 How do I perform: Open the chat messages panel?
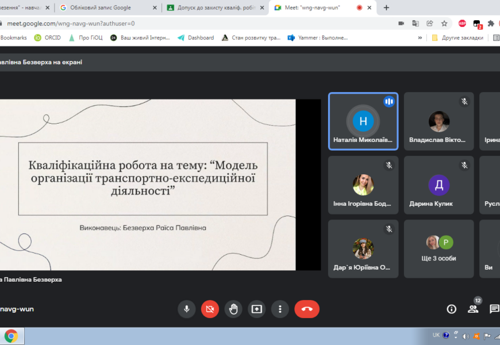(x=494, y=309)
